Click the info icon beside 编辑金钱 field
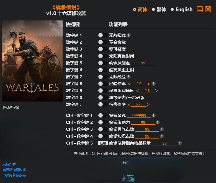 point(153,115)
